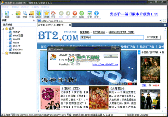Select Vagaa in the favorites tree

click(x=16, y=43)
